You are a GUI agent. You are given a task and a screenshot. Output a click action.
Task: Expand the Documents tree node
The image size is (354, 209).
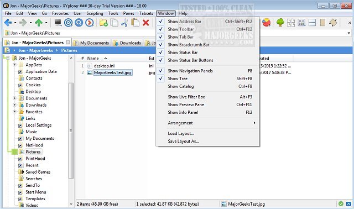(15, 98)
